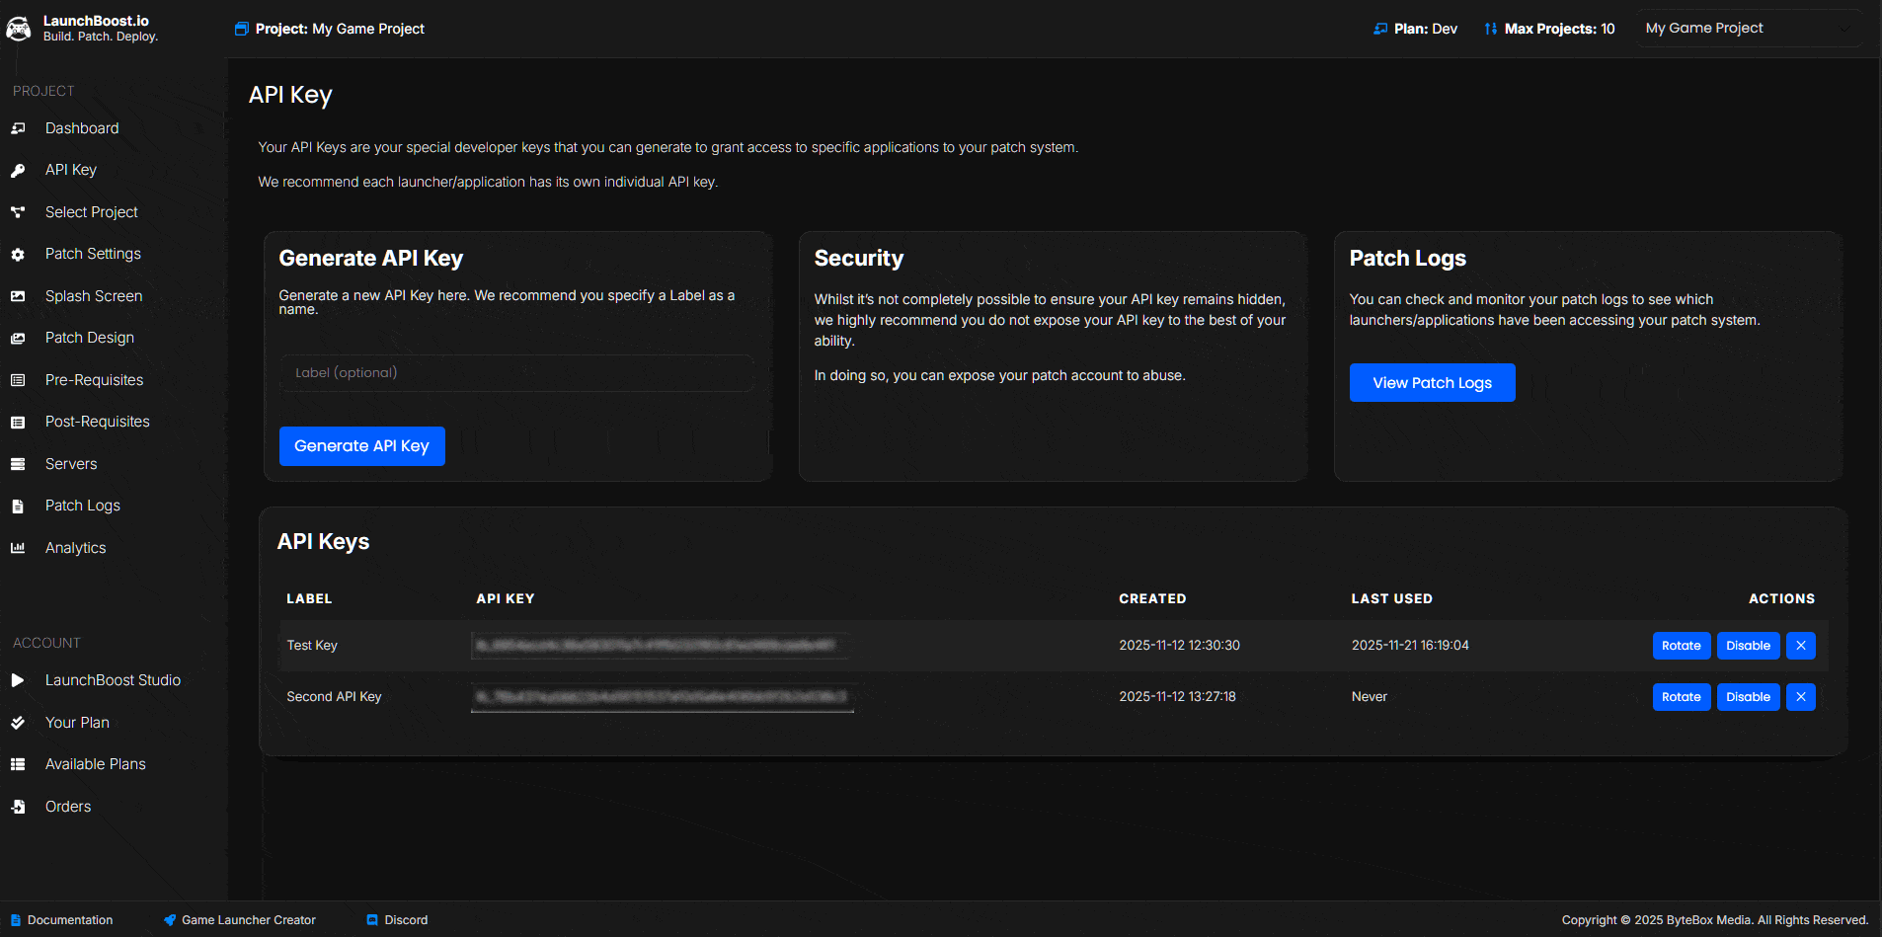Click created date '2025-11-12 12:30:30'

[1179, 646]
